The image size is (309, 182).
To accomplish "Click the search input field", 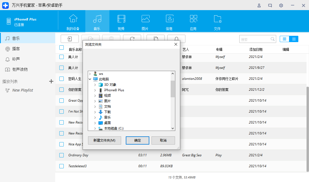I will click(x=254, y=39).
